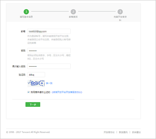This screenshot has height=139, width=156.
Task: Click the green 下一步 button
Action: (33, 104)
